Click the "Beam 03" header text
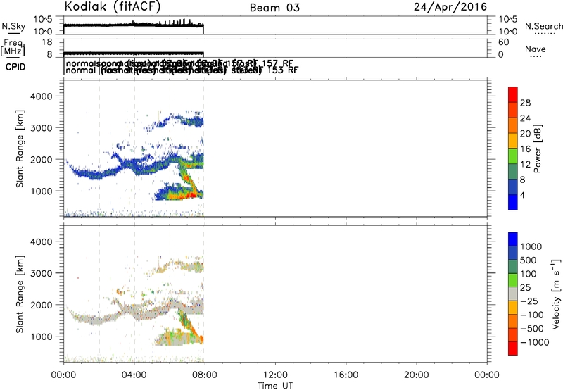This screenshot has width=563, height=390. (274, 8)
